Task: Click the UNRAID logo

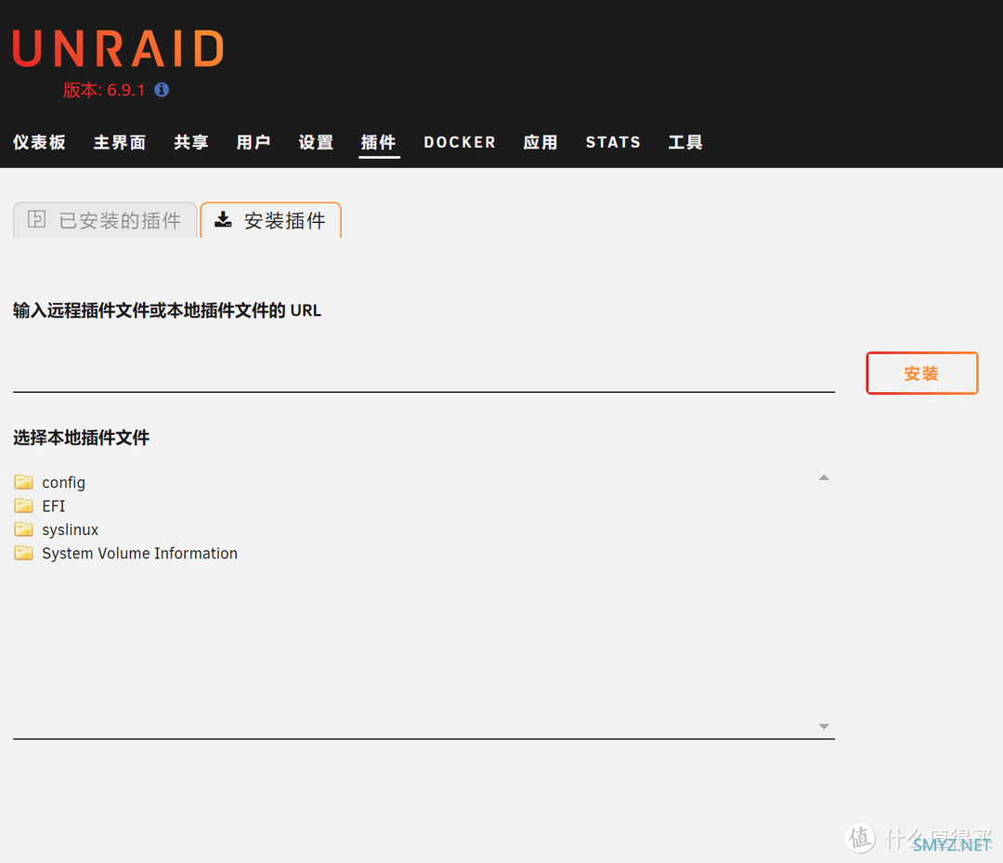Action: click(118, 48)
